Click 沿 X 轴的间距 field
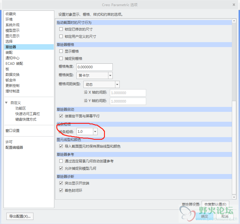This screenshot has width=240, height=224. 128,93
